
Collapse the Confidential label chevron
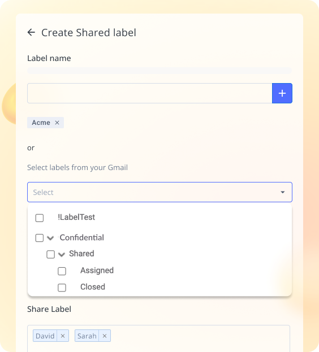50,238
